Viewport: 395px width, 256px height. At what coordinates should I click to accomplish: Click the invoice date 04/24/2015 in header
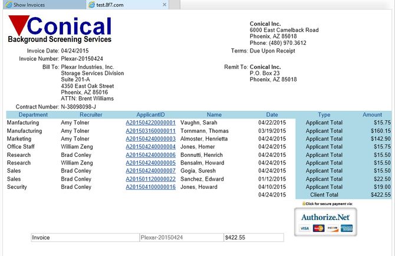pos(75,51)
